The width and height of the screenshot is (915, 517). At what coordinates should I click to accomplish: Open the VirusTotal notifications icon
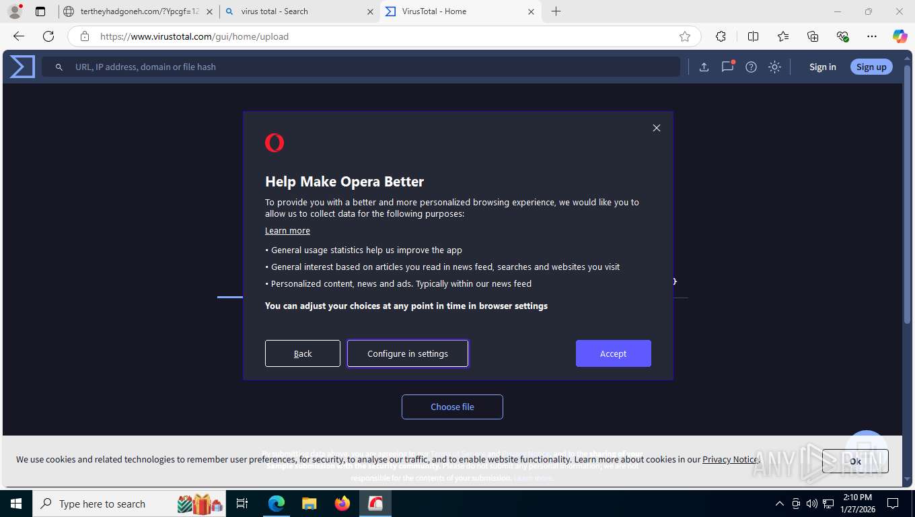tap(727, 67)
